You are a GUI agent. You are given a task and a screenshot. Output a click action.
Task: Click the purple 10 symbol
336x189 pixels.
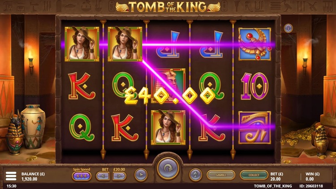pyautogui.click(x=254, y=86)
